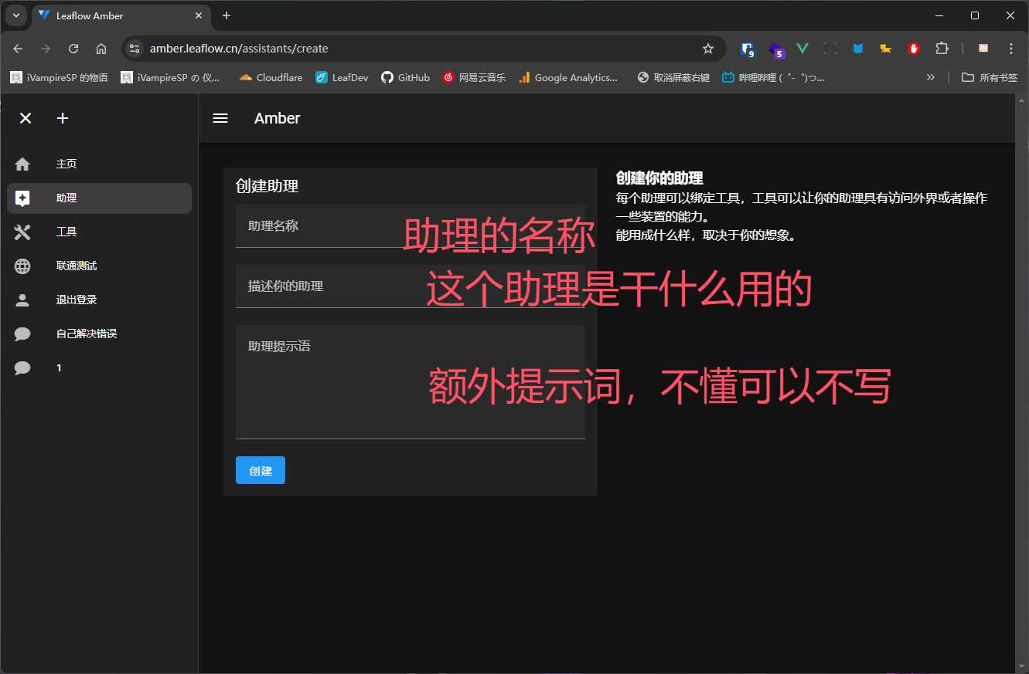Click into the 助理提示语 text area
Image resolution: width=1029 pixels, height=674 pixels.
(410, 382)
